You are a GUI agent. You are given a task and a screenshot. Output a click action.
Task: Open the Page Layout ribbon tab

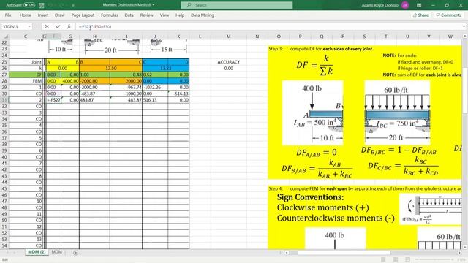pos(83,15)
